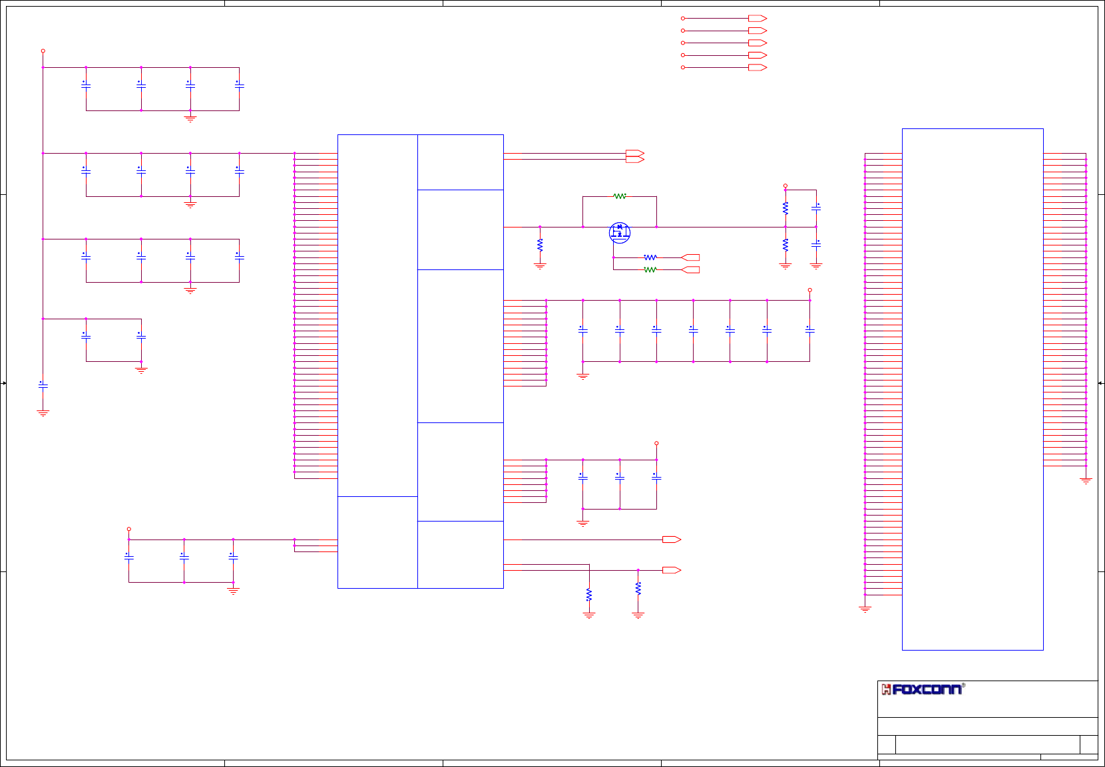Select the power node above the three-capacitor group
Viewport: 1105px width, 767px height.
pos(656,443)
